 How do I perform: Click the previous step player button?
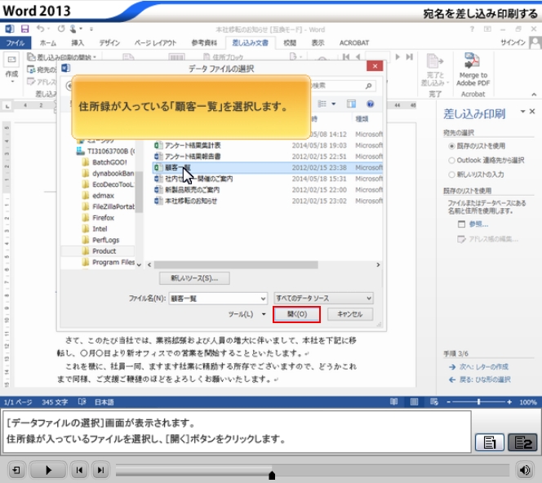click(79, 470)
